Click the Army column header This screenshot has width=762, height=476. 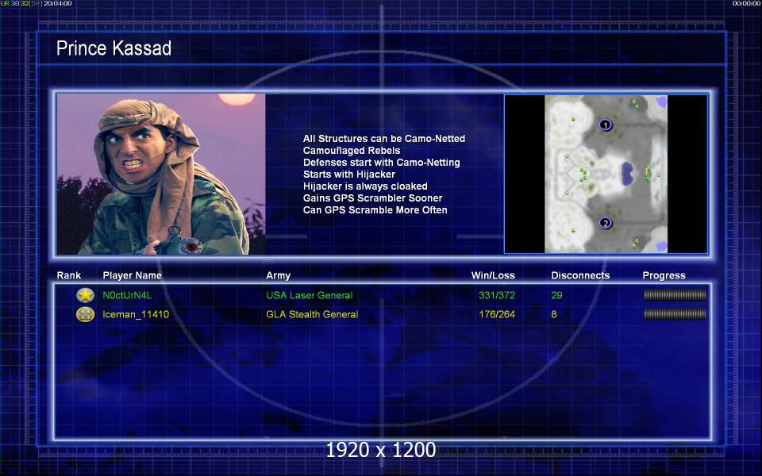pyautogui.click(x=278, y=275)
